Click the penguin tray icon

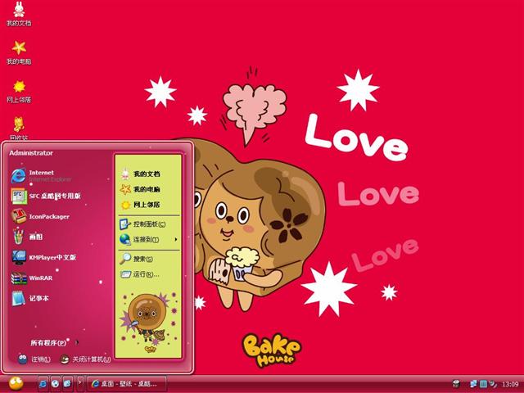tap(456, 384)
